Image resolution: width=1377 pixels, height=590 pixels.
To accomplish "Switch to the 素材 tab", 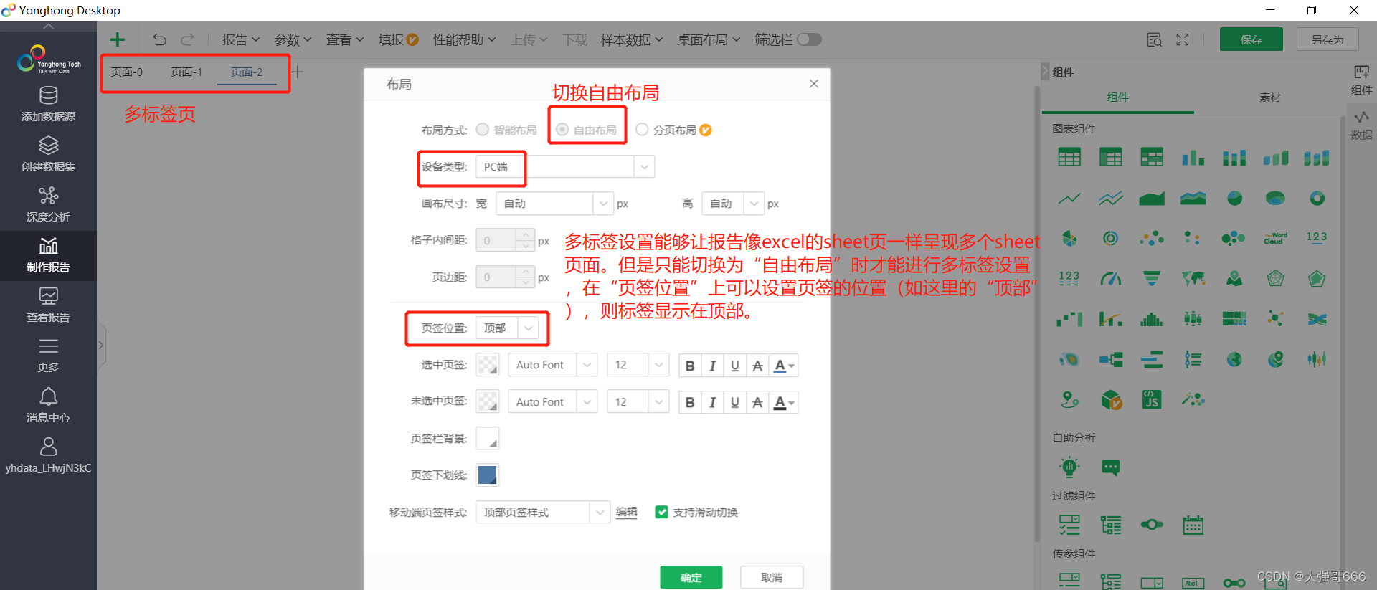I will tap(1270, 97).
